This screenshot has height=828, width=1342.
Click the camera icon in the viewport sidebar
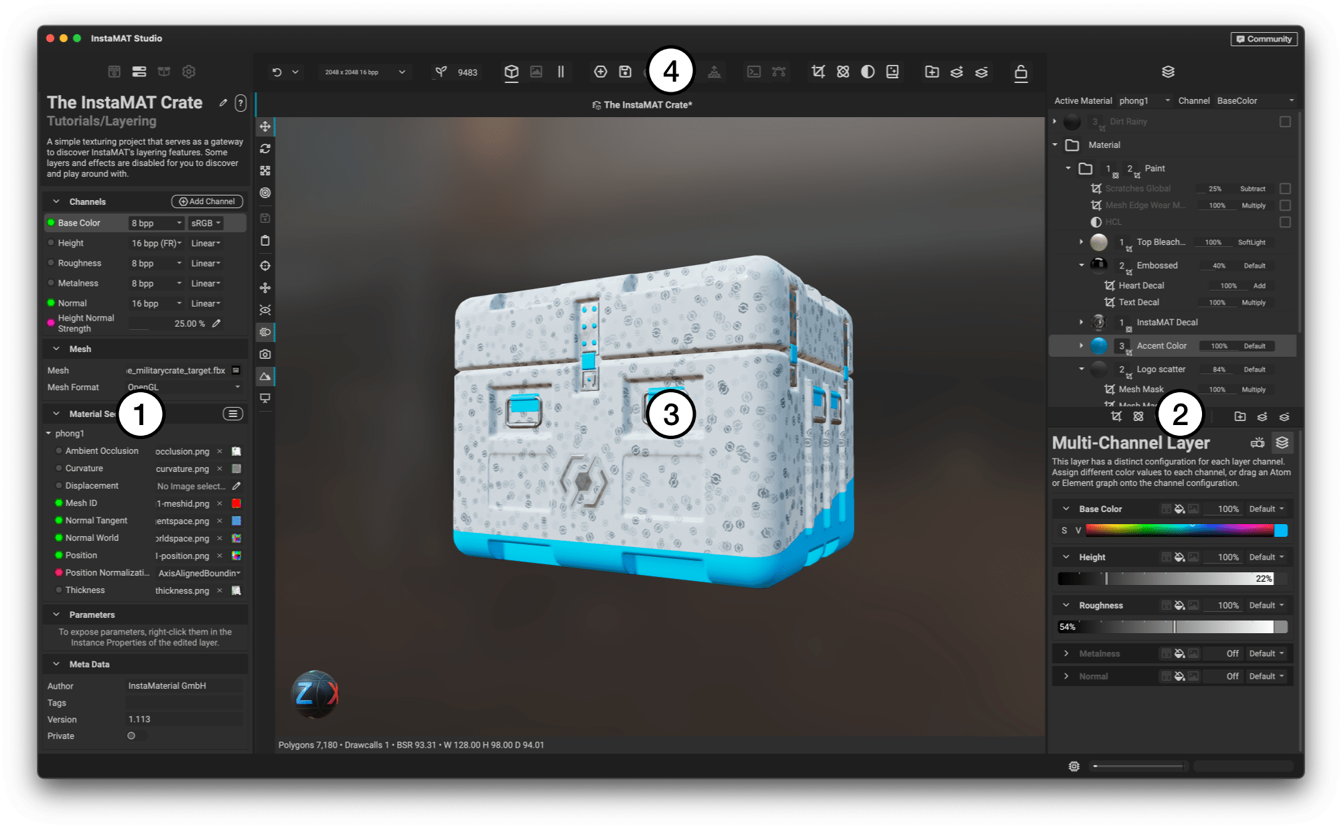(265, 354)
